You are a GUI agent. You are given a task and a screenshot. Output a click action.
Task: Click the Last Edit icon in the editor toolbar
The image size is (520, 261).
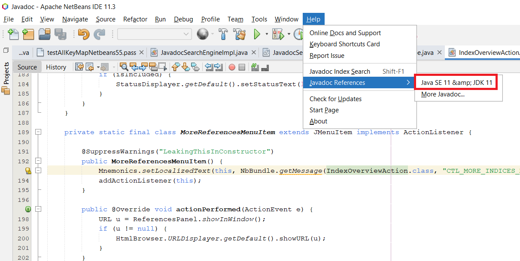pyautogui.click(x=79, y=67)
